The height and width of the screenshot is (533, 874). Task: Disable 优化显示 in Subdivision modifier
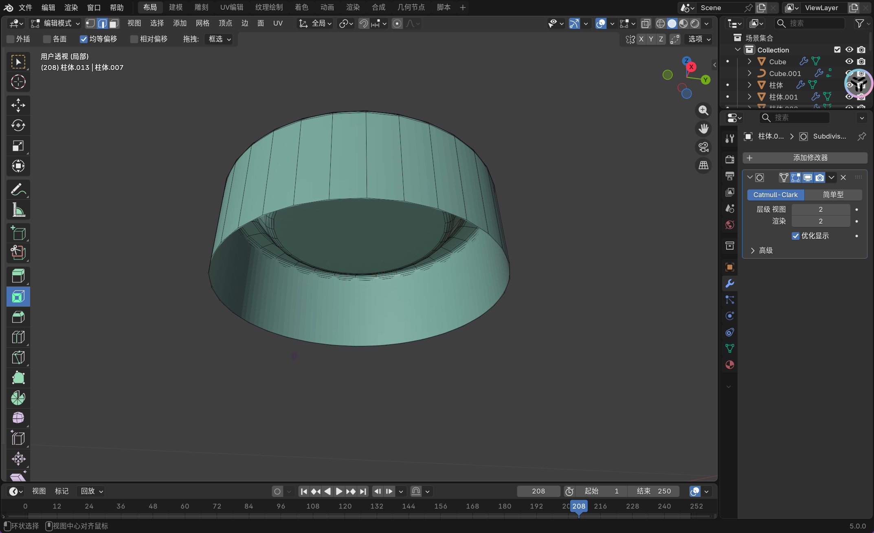point(795,236)
